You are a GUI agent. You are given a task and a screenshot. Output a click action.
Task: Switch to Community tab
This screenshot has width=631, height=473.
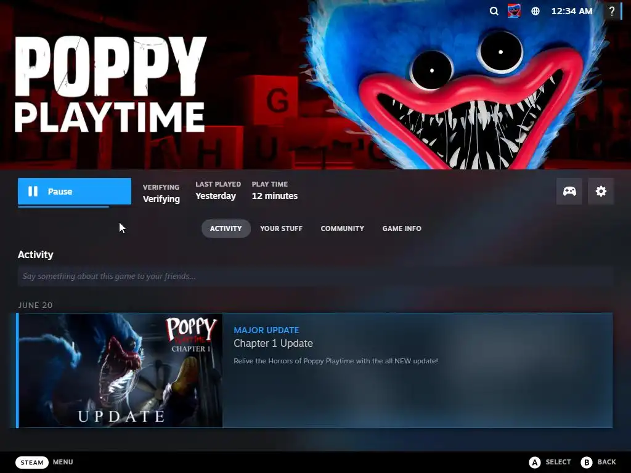[x=342, y=228]
